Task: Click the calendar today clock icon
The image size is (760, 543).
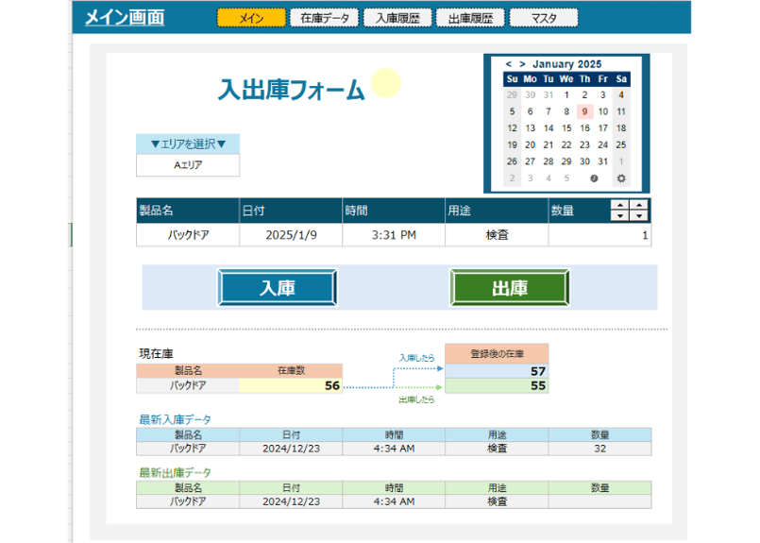Action: 594,178
